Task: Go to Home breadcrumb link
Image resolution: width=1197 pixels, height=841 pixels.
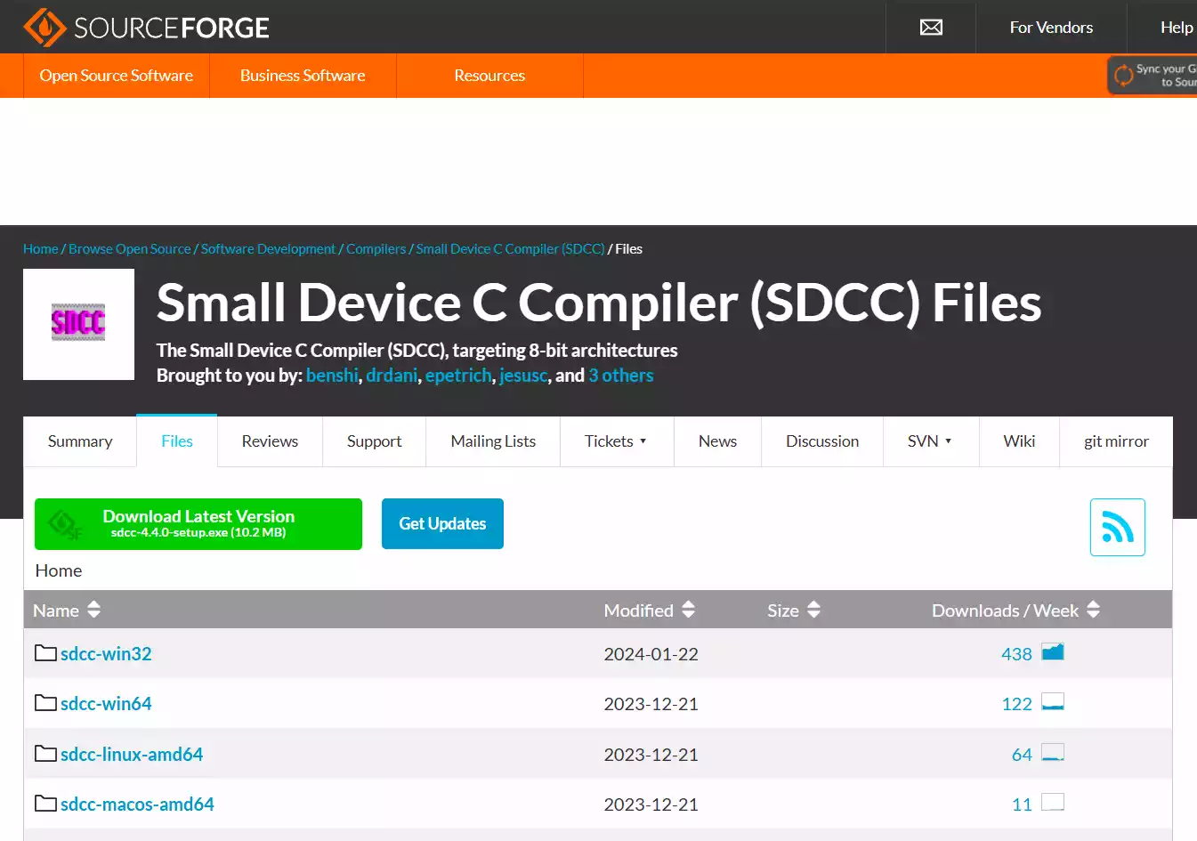Action: 41,249
